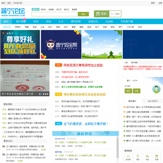The width and height of the screenshot is (163, 163).
Task: Select the 二手交易 forum section link
Action: coord(130,27)
